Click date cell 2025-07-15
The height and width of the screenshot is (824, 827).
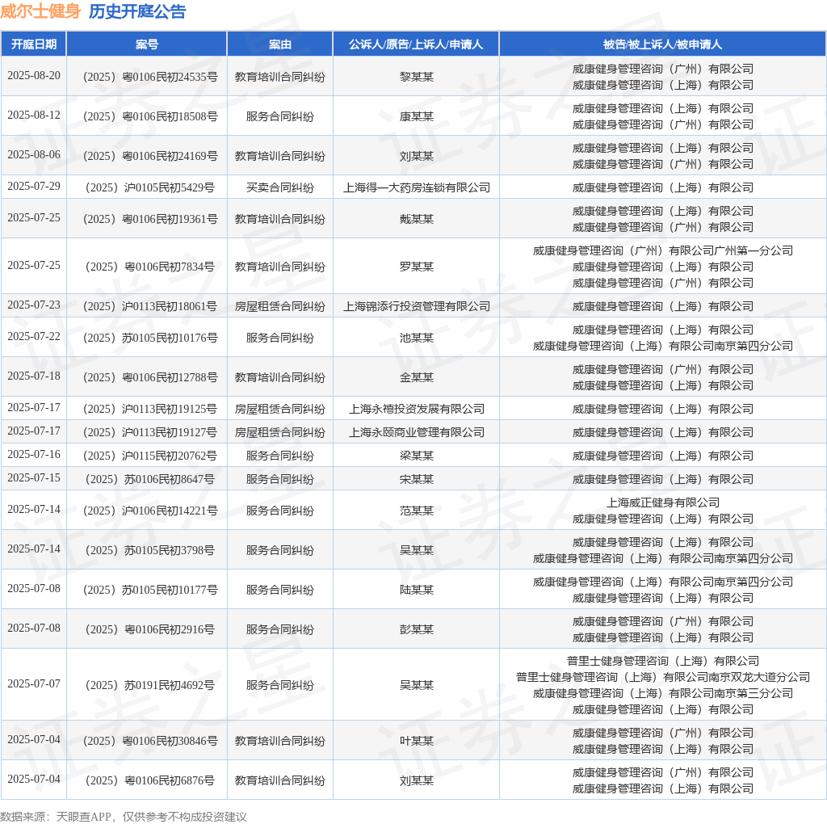pos(34,478)
